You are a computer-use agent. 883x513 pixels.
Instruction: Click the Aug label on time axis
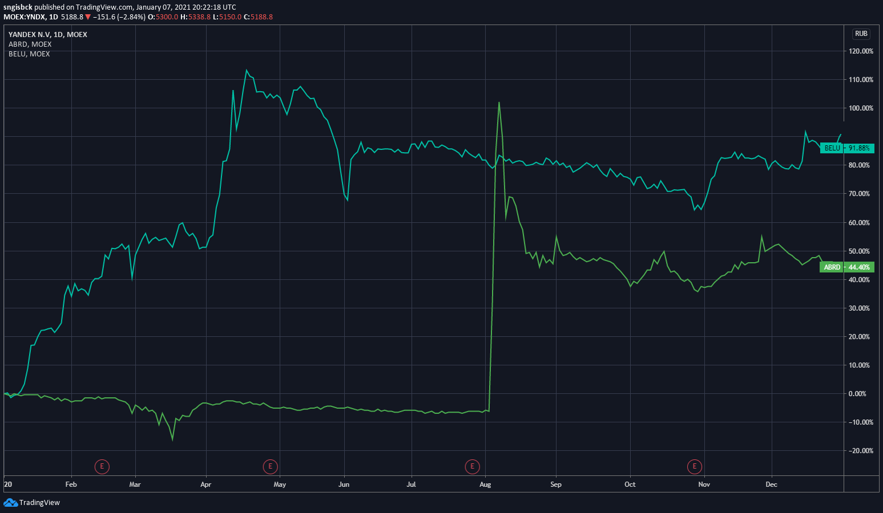485,484
